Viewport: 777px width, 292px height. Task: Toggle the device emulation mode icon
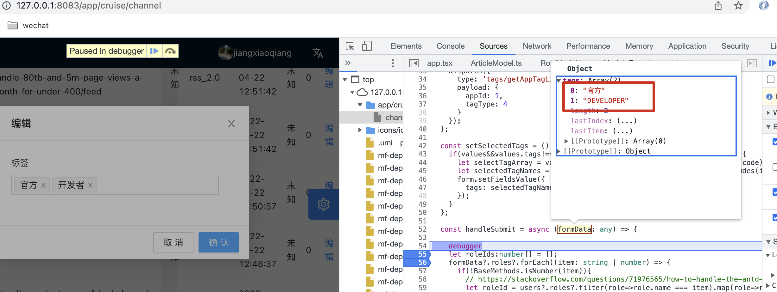coord(367,46)
